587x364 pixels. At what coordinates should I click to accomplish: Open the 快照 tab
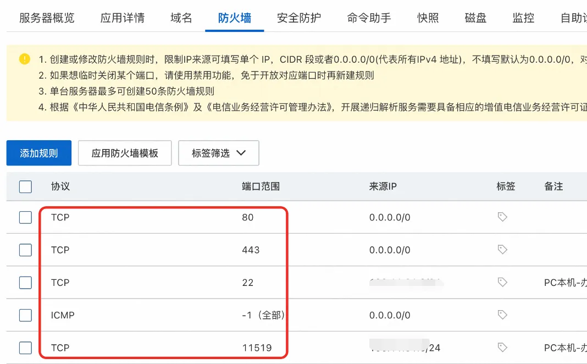[x=428, y=18]
